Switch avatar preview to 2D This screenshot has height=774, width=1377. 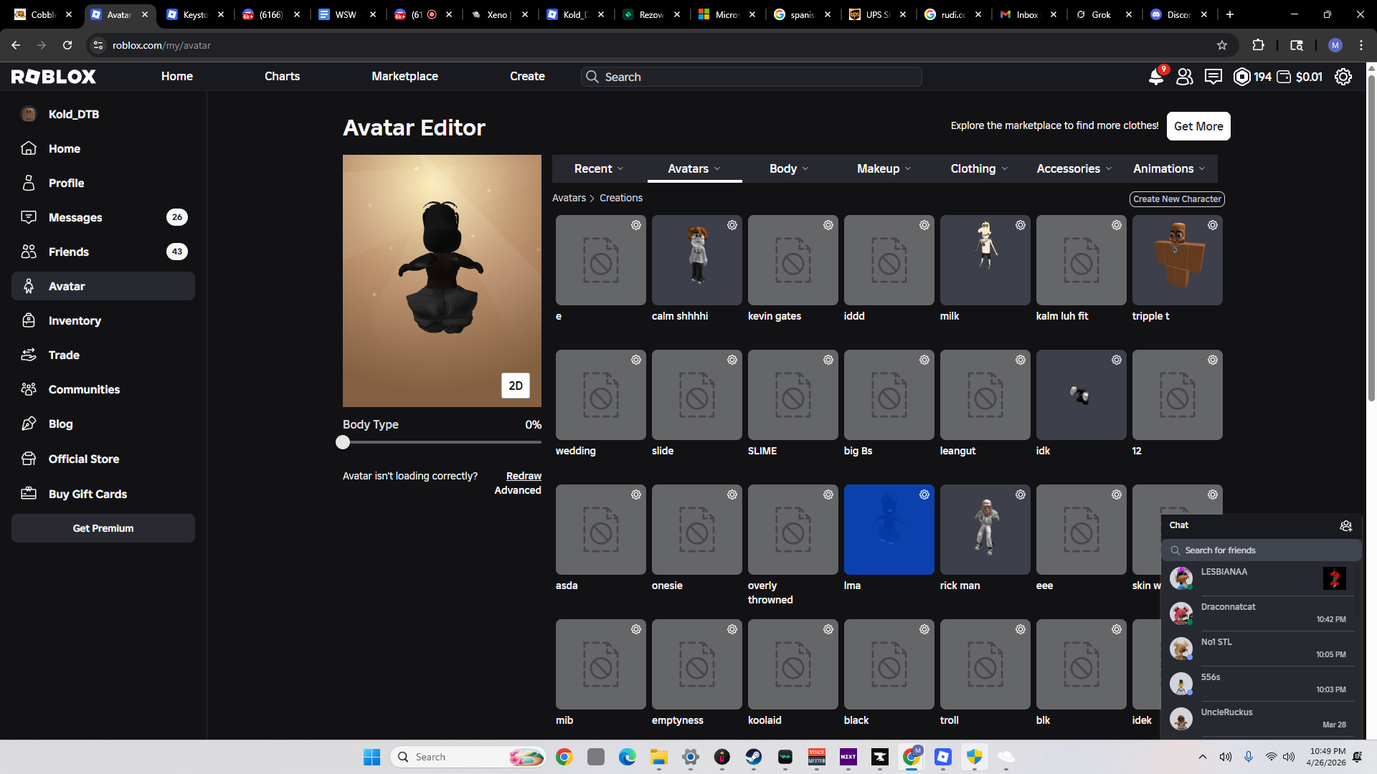(516, 386)
